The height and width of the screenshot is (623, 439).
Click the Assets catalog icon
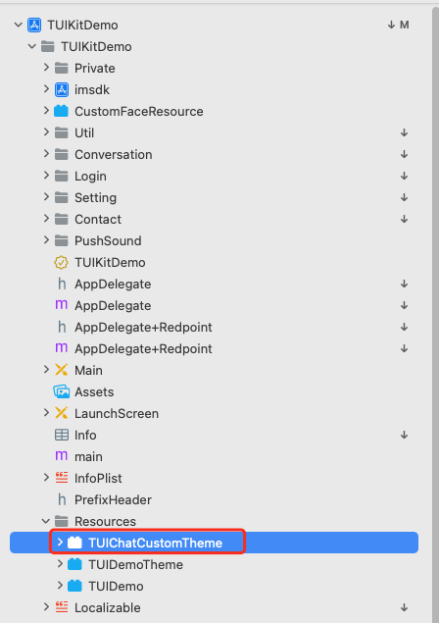pos(61,391)
